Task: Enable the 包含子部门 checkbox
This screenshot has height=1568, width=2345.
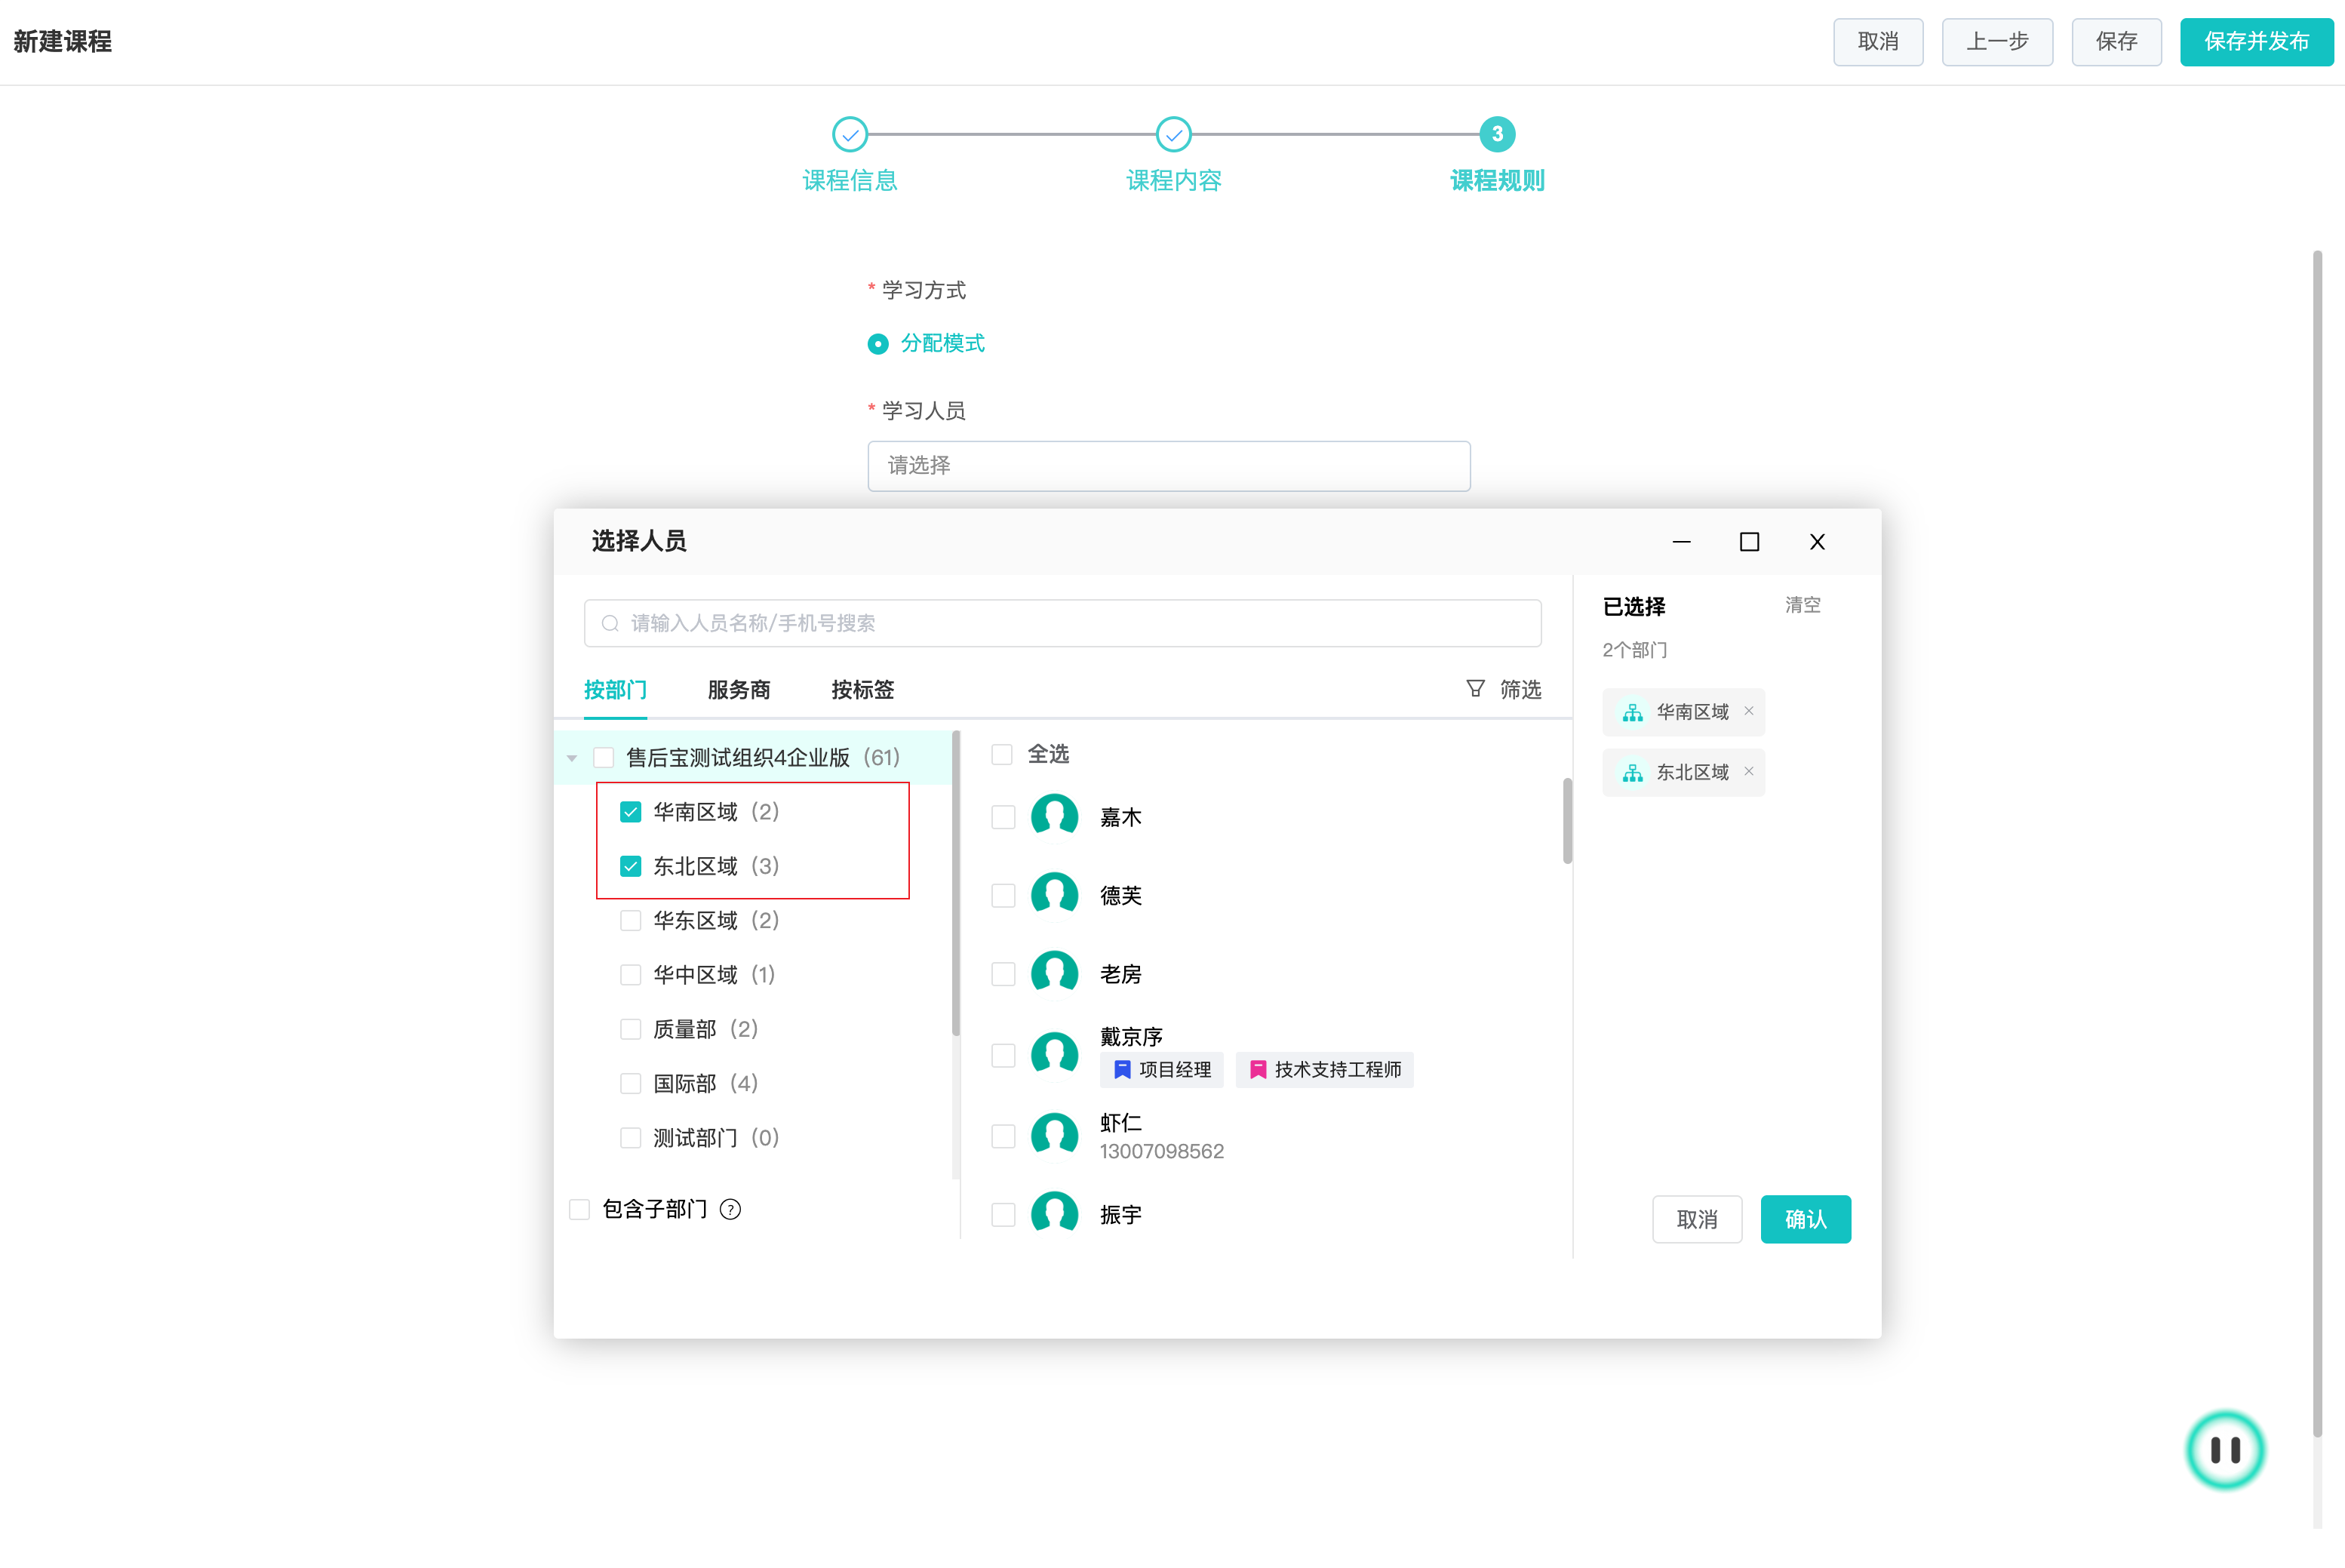Action: (579, 1209)
